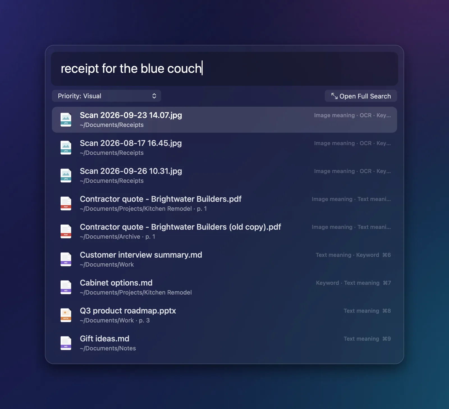Click the PPTX icon for Q3 product roadmap
This screenshot has width=449, height=409.
(66, 315)
